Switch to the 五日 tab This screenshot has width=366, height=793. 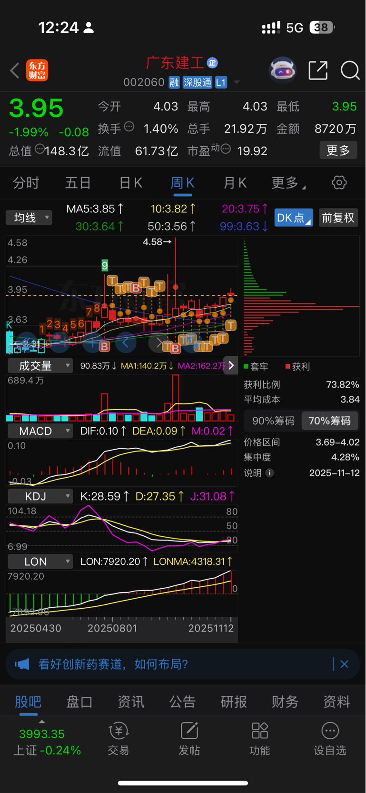(78, 183)
